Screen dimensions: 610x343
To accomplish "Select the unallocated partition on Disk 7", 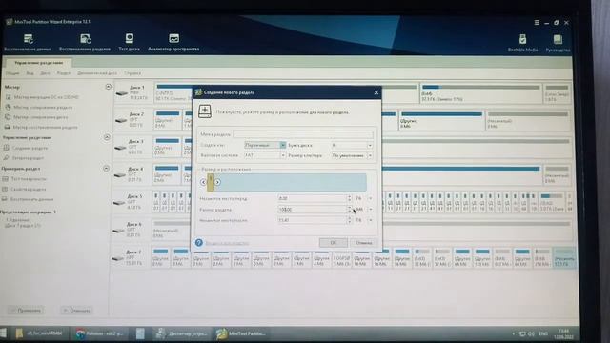I will 563,257.
